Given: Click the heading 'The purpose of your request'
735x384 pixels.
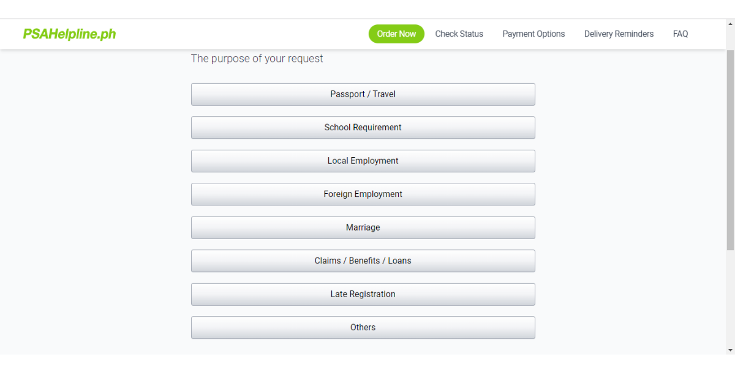Looking at the screenshot, I should click(257, 58).
